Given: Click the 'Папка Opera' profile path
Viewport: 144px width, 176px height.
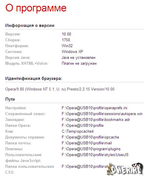Looking at the screenshot, I should (x=83, y=126).
